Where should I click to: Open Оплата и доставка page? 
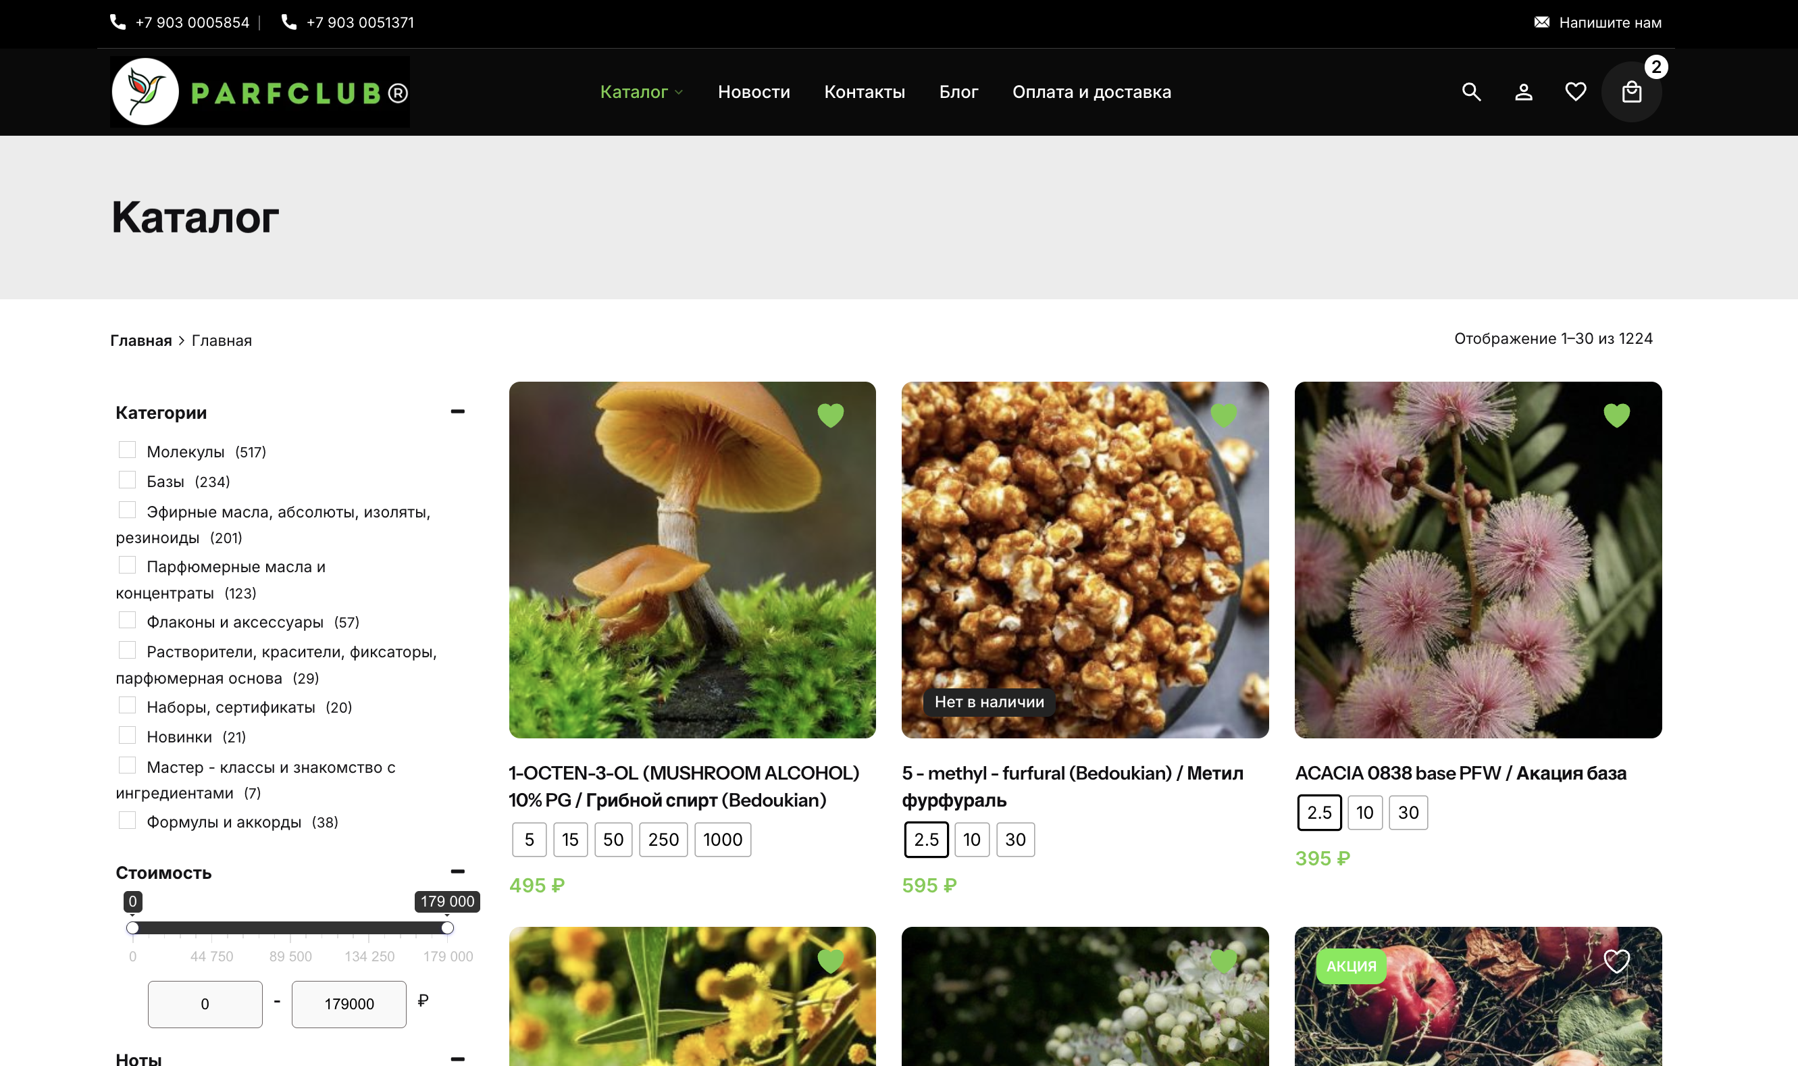point(1091,92)
